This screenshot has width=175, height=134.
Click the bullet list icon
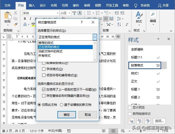coord(89,13)
